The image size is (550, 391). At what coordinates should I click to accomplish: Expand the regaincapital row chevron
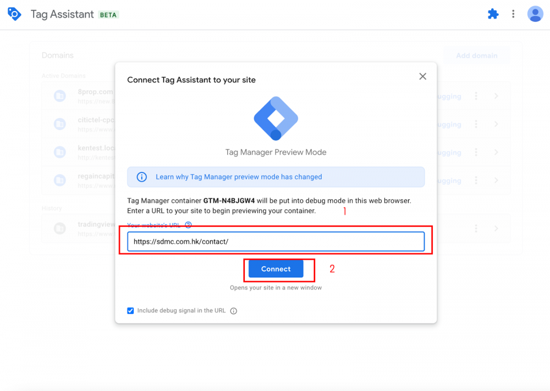coord(496,180)
